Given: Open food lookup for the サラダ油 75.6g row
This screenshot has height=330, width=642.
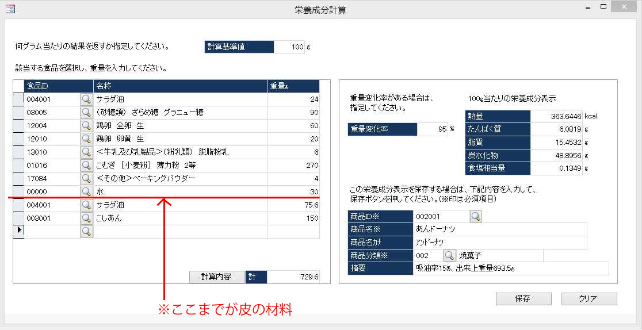Looking at the screenshot, I should pos(86,205).
